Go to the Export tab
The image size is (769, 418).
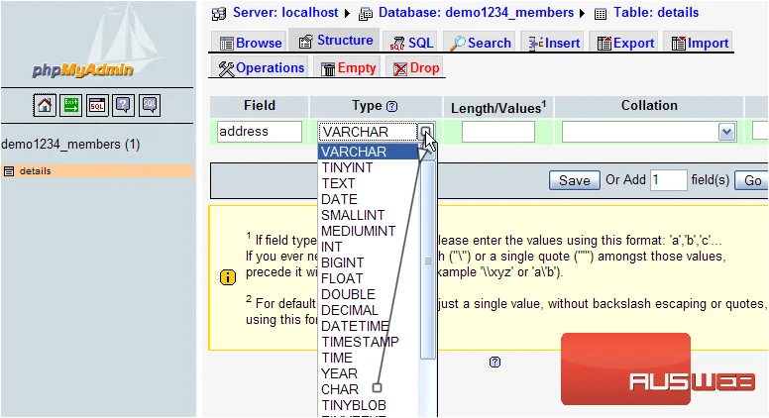[x=625, y=44]
